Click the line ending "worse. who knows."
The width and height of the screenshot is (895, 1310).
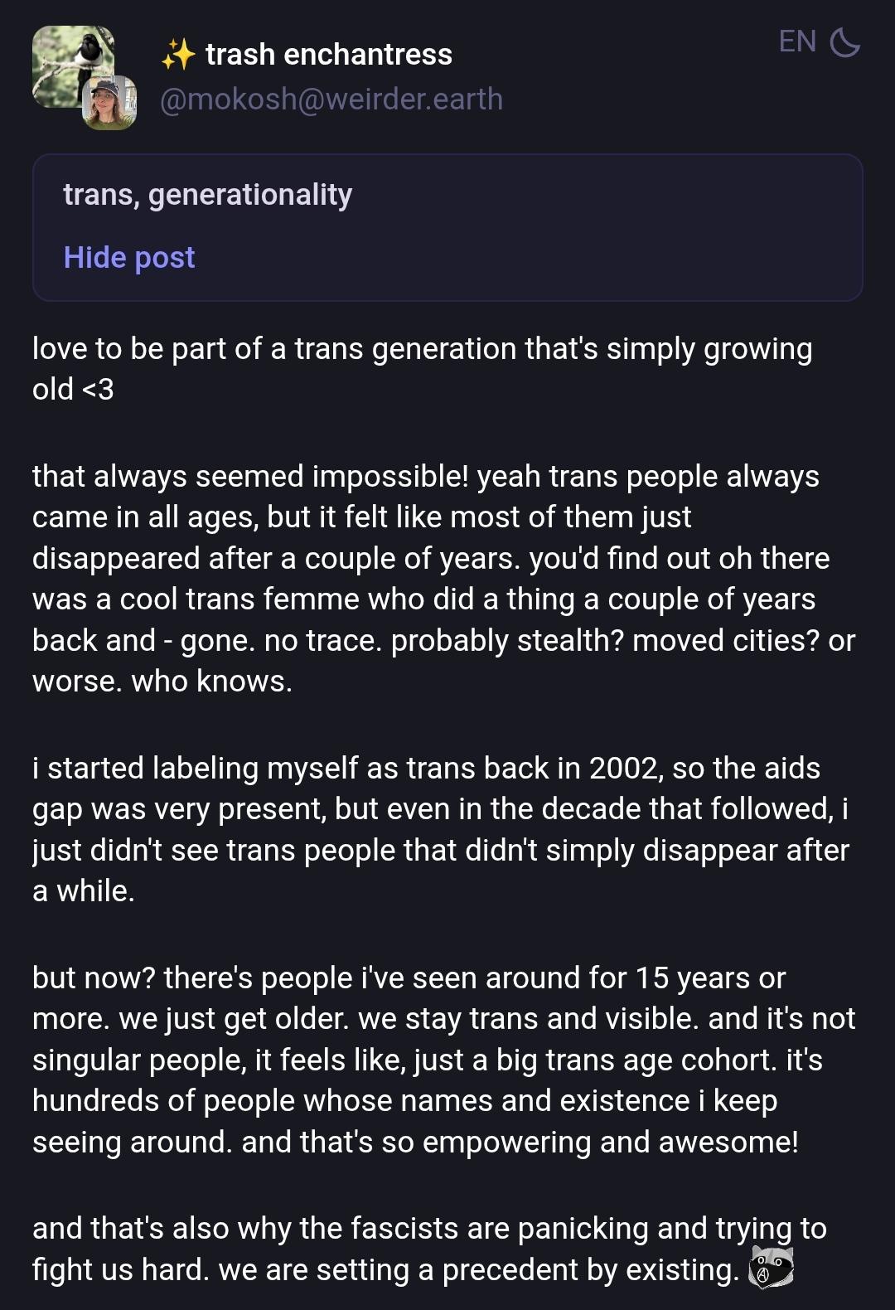[x=162, y=681]
